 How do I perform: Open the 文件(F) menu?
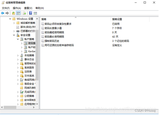pos(6,8)
